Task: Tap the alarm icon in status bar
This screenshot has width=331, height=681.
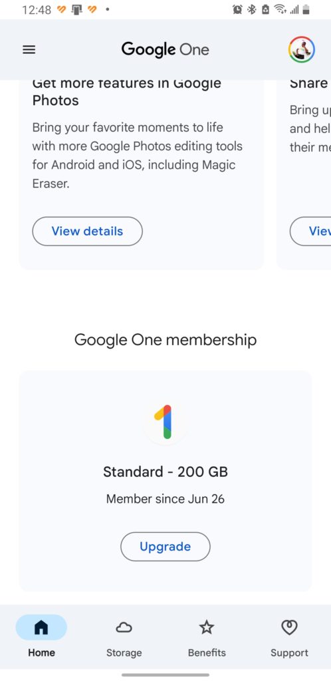Action: click(x=237, y=9)
